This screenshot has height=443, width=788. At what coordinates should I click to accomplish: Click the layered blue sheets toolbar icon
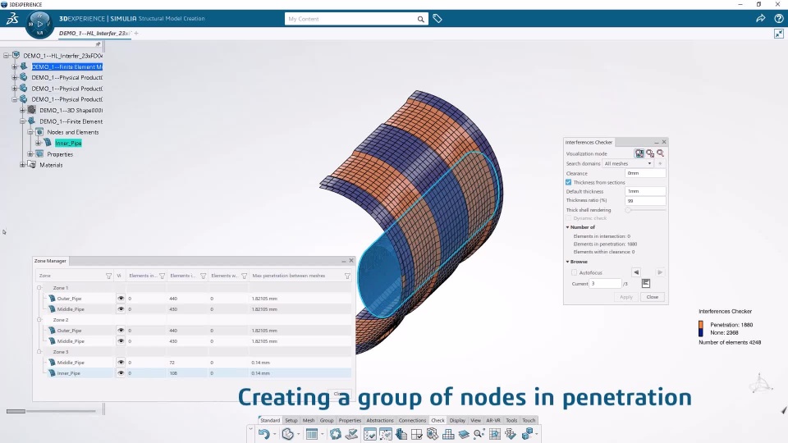click(x=463, y=434)
